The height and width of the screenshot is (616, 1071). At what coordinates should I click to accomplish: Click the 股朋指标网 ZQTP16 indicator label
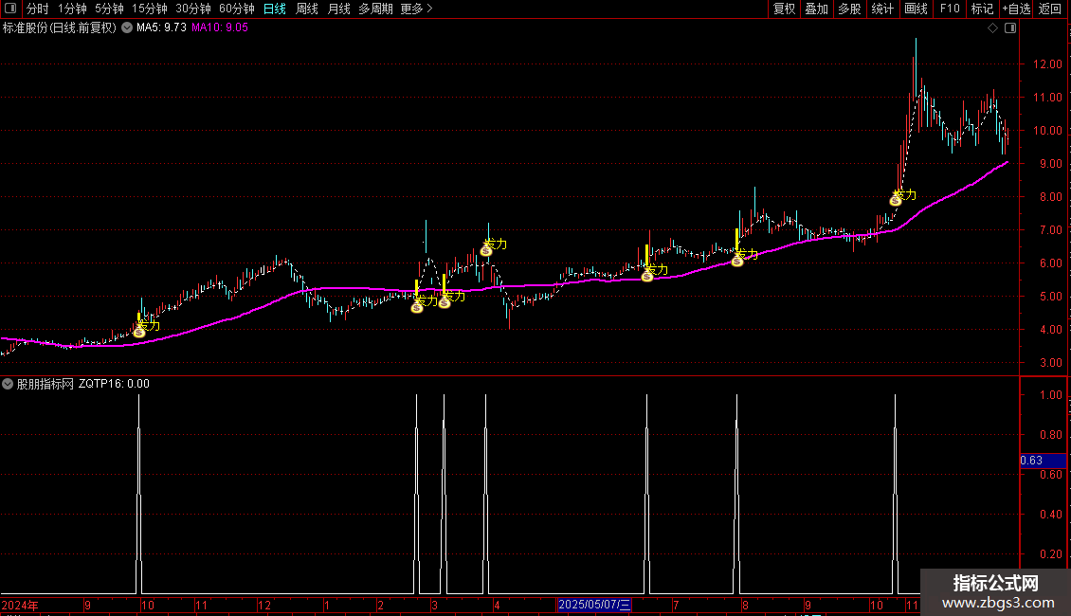[x=82, y=384]
